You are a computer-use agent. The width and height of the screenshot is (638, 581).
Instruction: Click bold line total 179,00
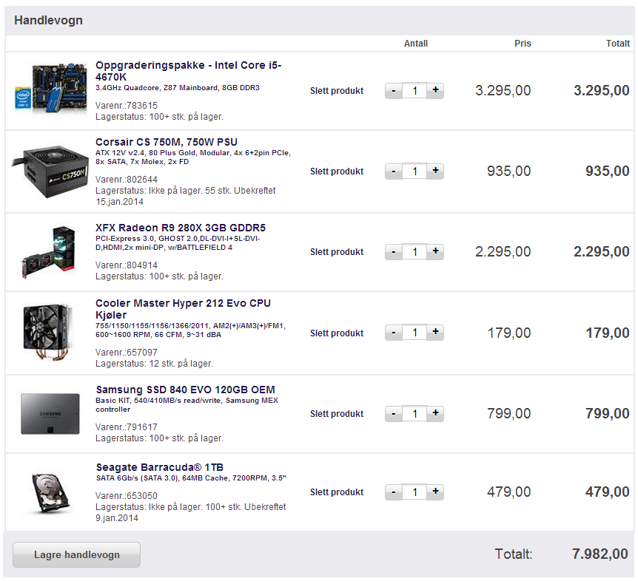point(608,333)
